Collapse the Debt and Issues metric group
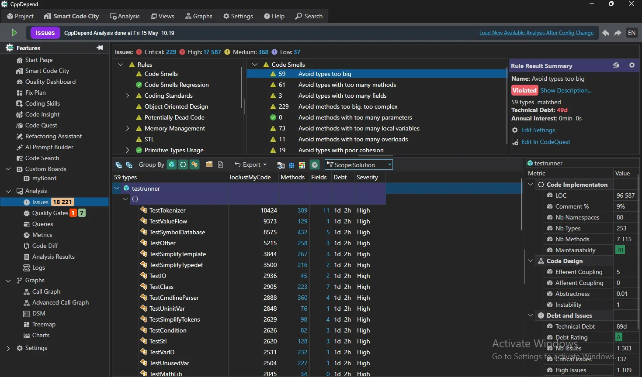642x377 pixels. point(531,315)
